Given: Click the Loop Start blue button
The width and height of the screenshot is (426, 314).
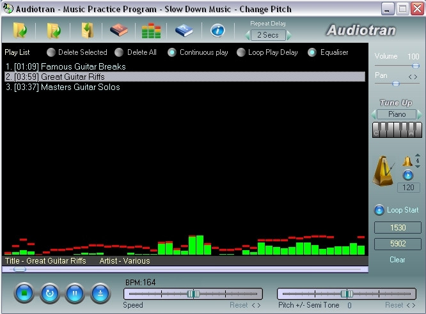Looking at the screenshot, I should [379, 210].
